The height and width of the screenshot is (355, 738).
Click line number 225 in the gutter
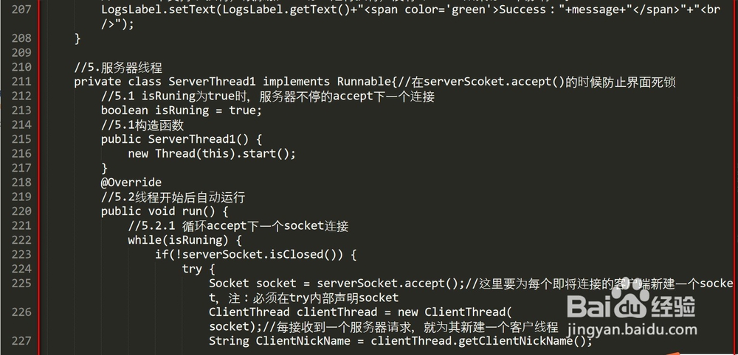click(x=21, y=283)
